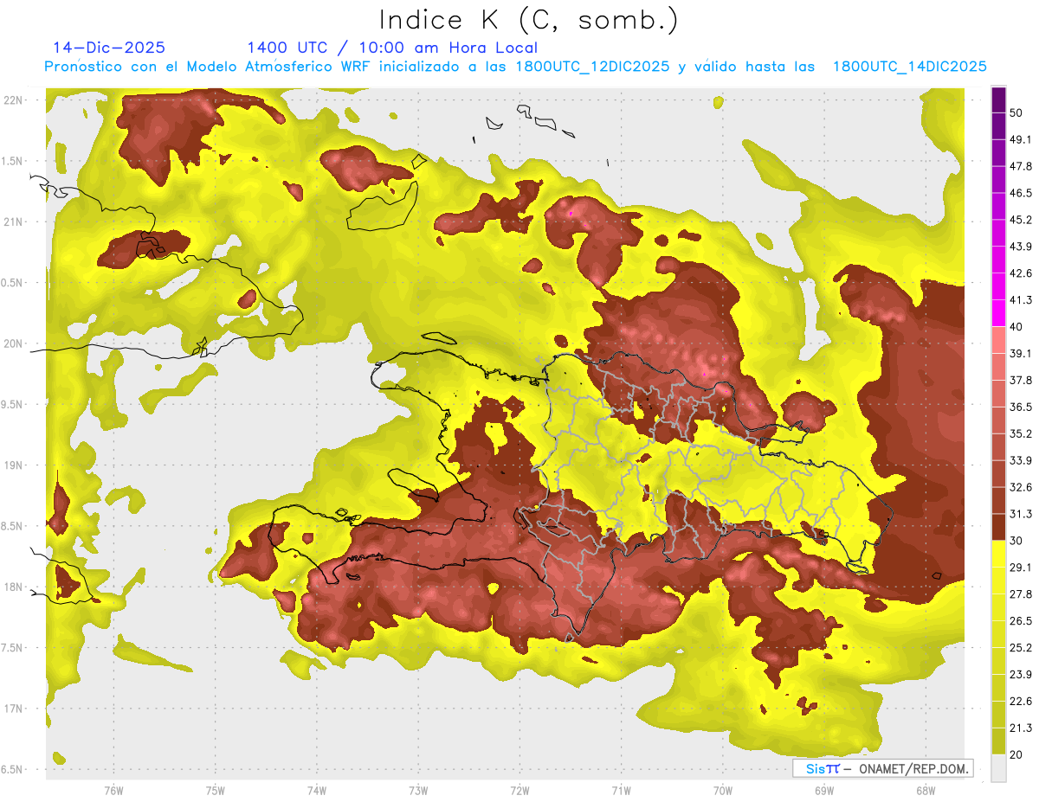This screenshot has width=1039, height=802.
Task: Click the '76W' longitude label
Action: point(113,790)
